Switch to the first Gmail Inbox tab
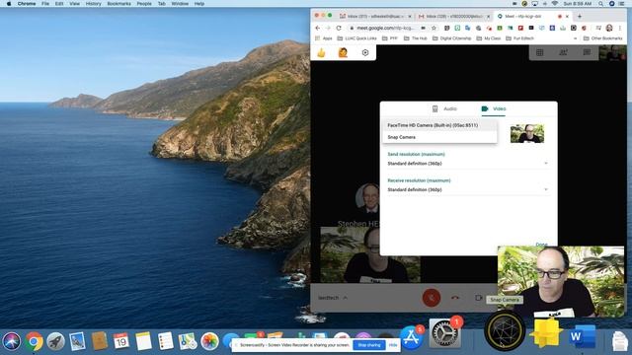The image size is (632, 355). (x=375, y=16)
